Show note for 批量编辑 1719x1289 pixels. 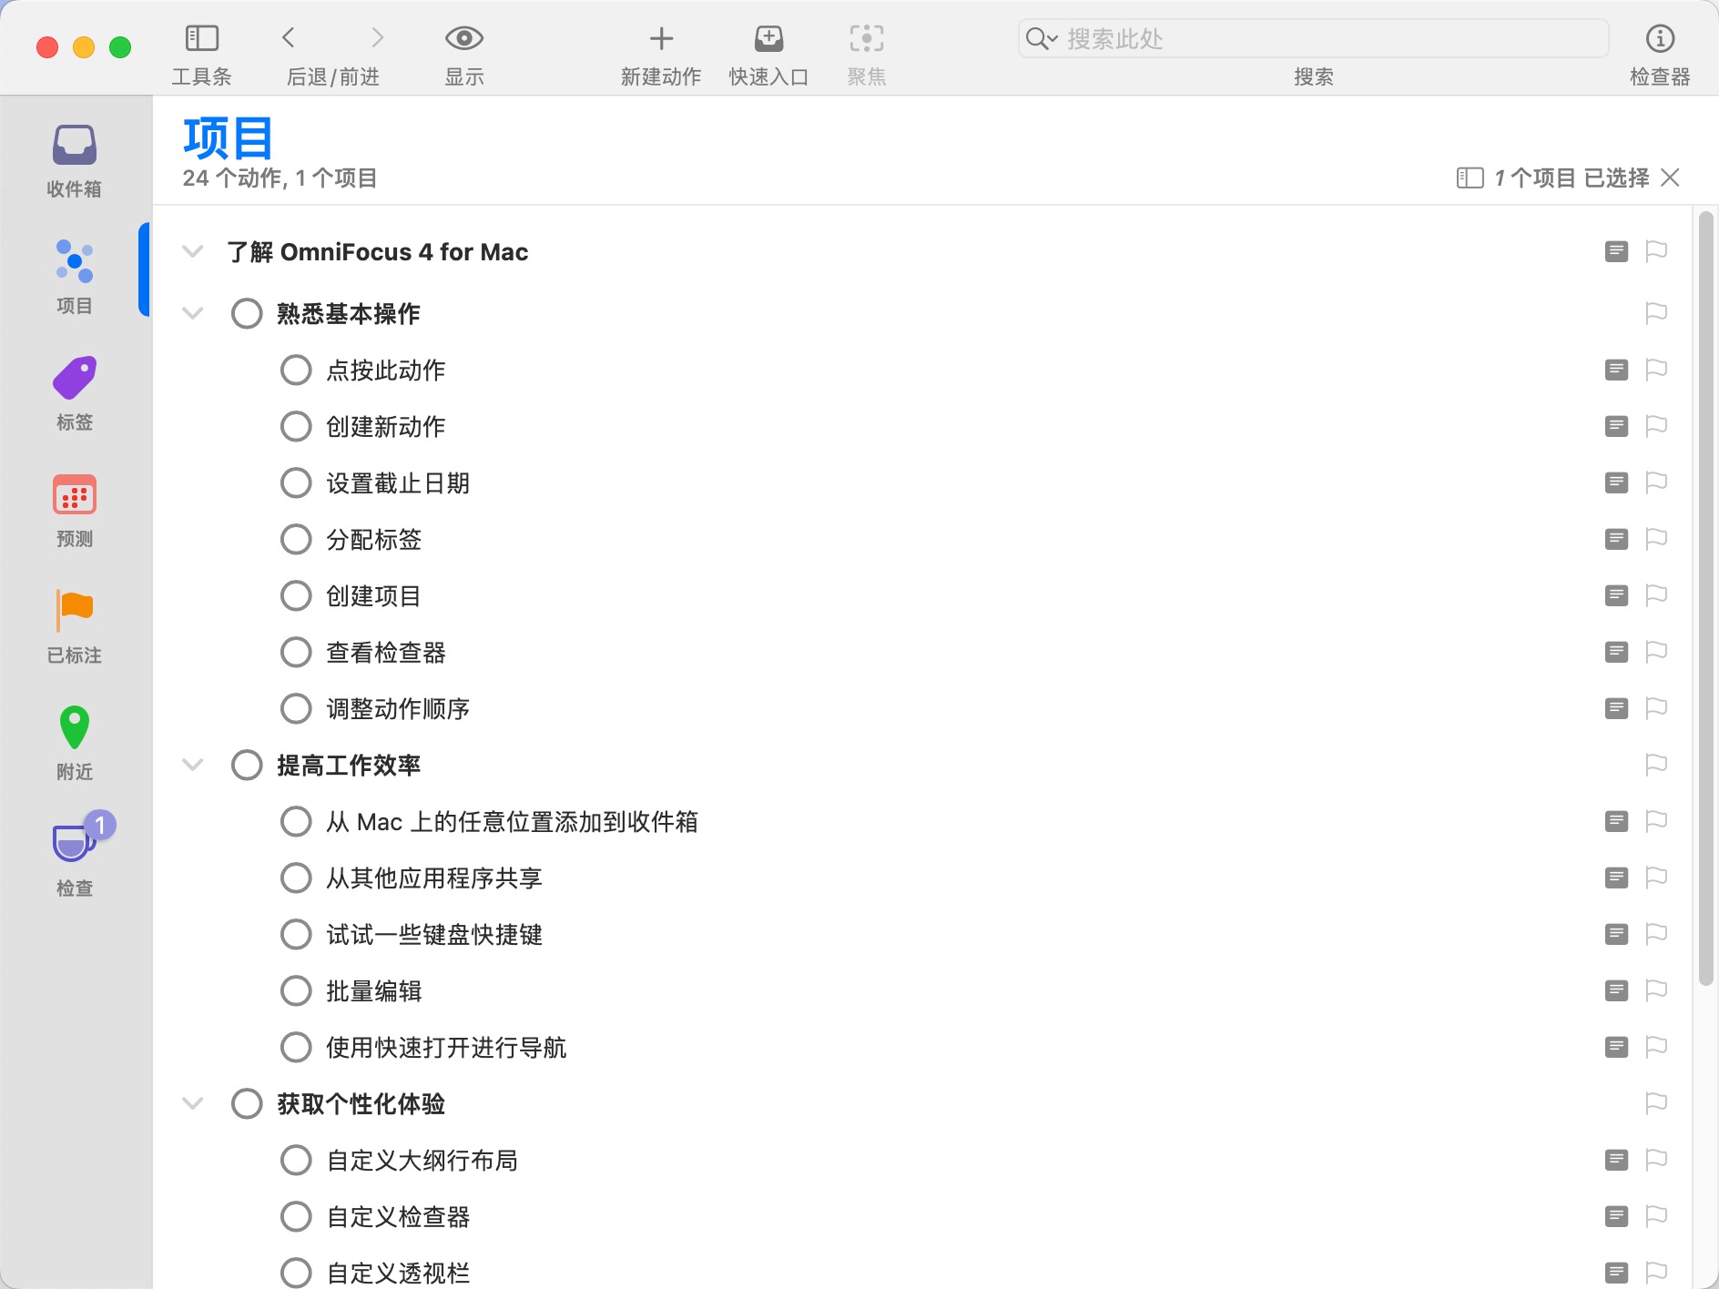click(1616, 990)
